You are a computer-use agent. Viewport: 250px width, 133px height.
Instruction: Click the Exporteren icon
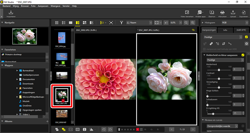244,12
